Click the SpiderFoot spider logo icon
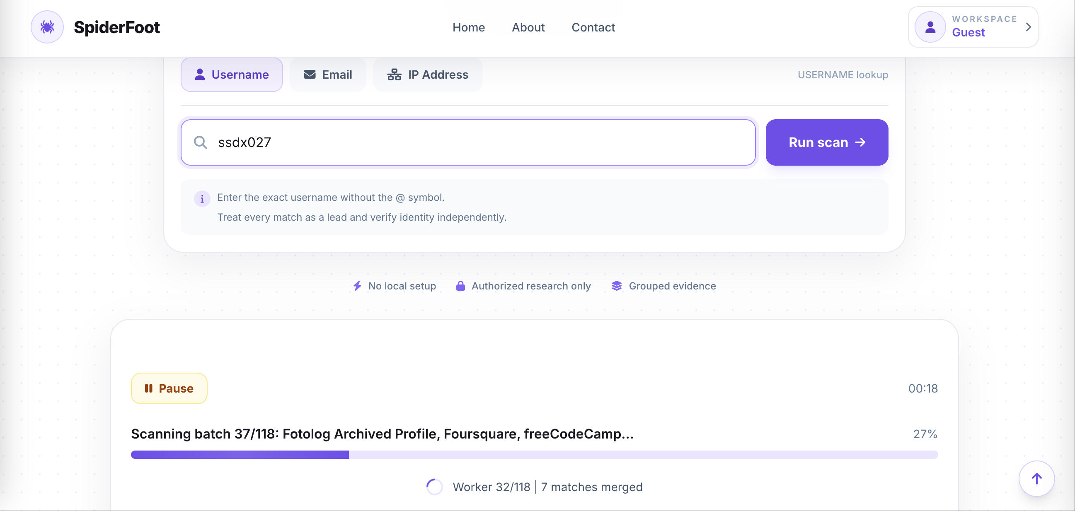1075x511 pixels. (47, 27)
